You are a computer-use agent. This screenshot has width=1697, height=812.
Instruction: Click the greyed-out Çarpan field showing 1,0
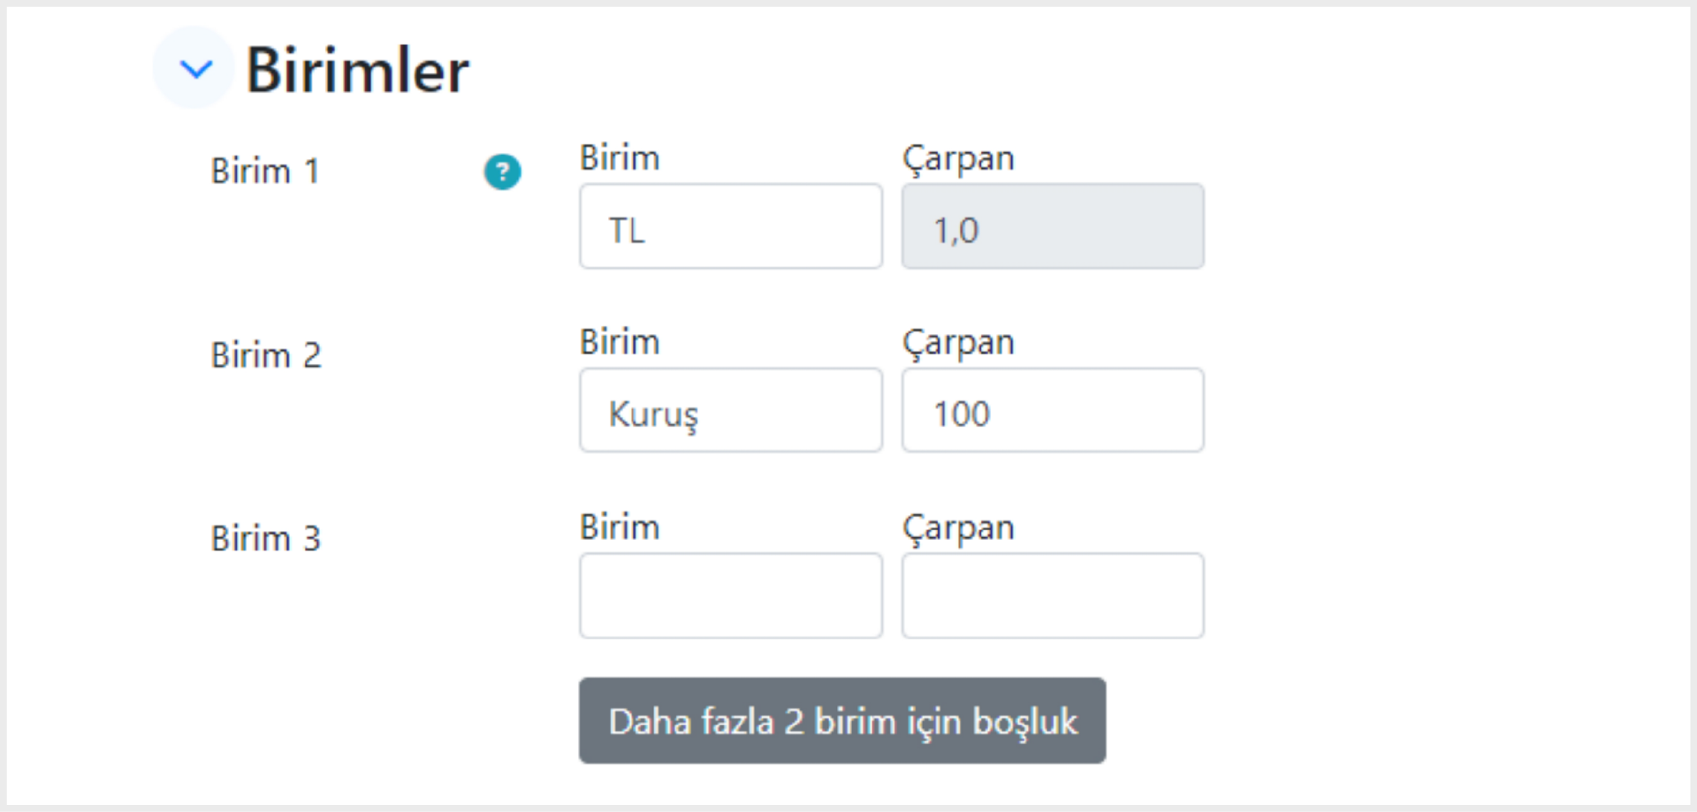tap(1053, 226)
